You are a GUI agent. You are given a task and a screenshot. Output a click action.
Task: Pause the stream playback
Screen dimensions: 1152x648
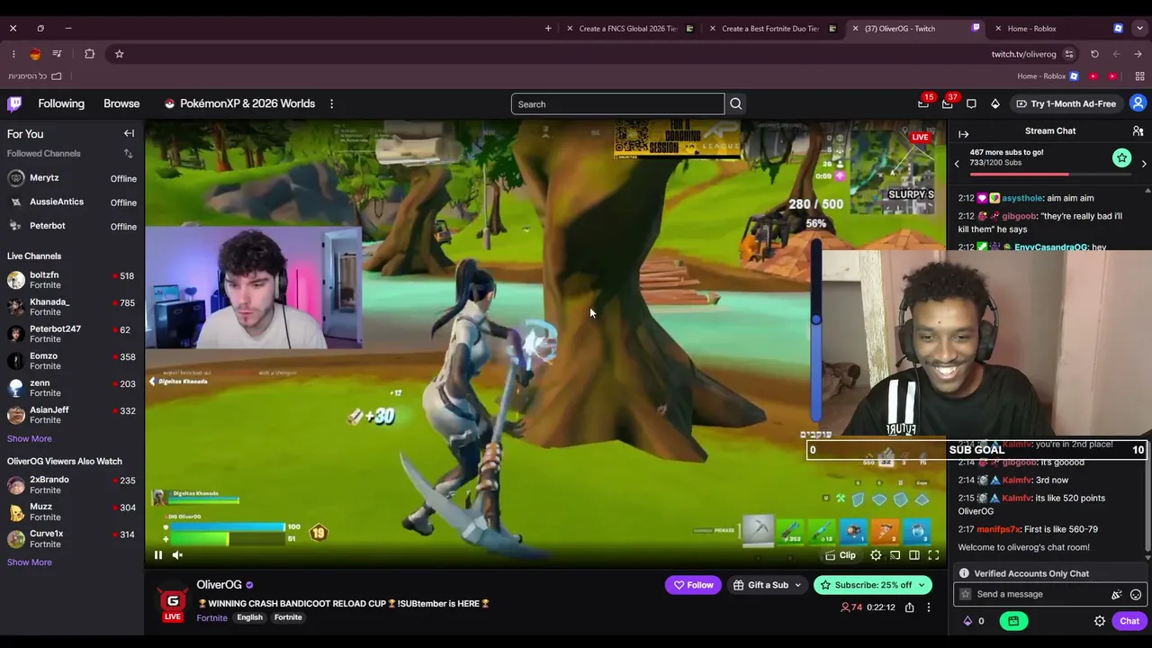tap(158, 555)
